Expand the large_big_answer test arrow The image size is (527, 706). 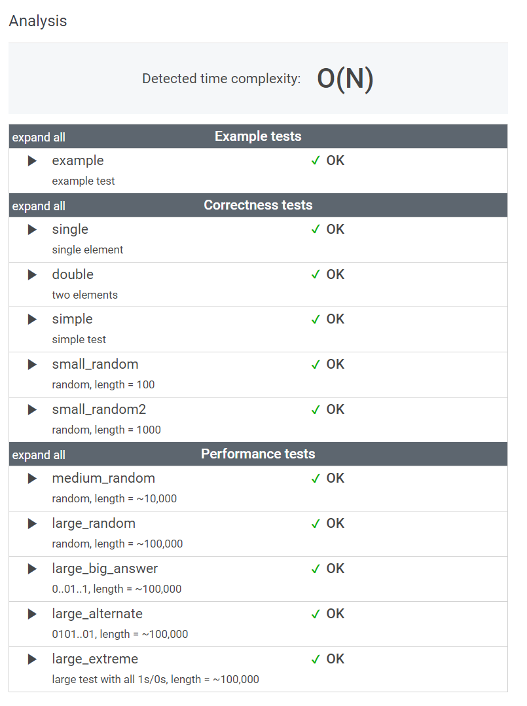(32, 569)
